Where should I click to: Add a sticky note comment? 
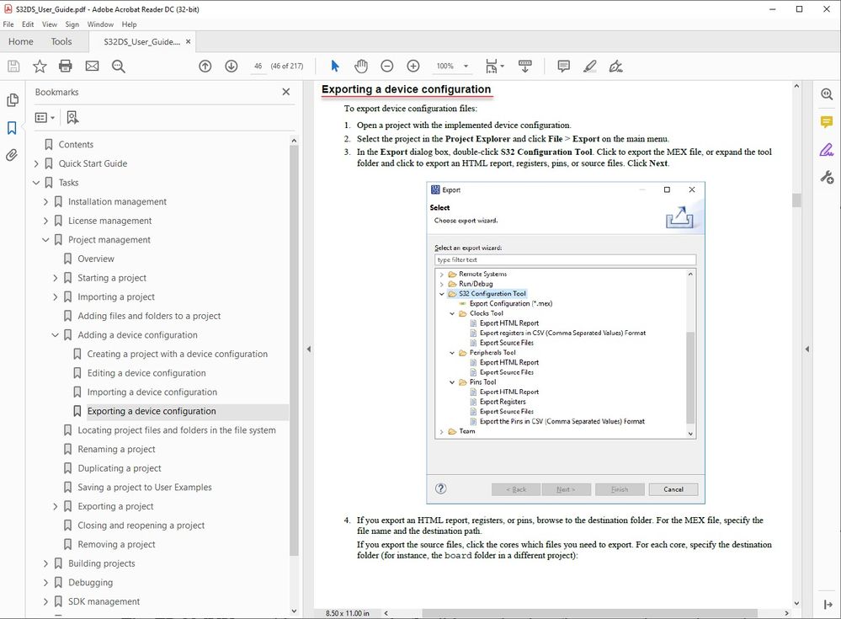pos(564,66)
